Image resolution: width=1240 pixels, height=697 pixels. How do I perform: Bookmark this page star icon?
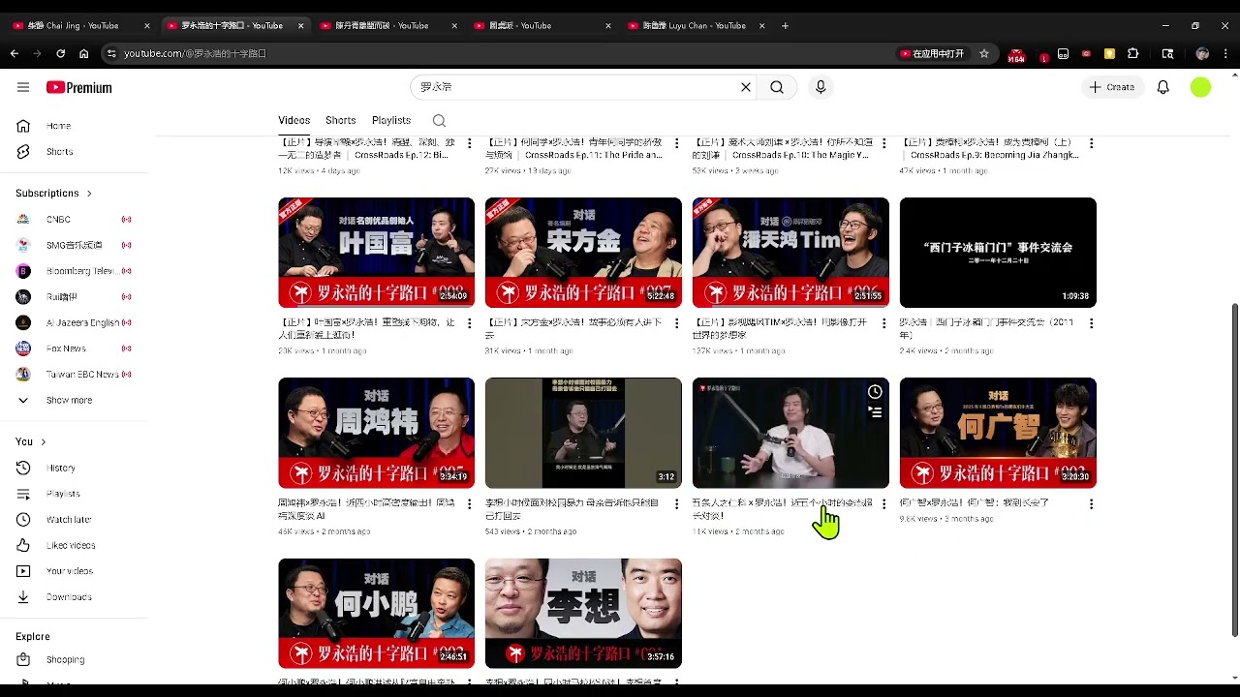[x=984, y=53]
